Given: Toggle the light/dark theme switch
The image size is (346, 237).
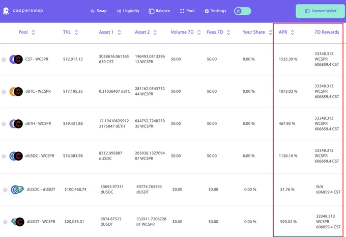Looking at the screenshot, I should pos(243,11).
